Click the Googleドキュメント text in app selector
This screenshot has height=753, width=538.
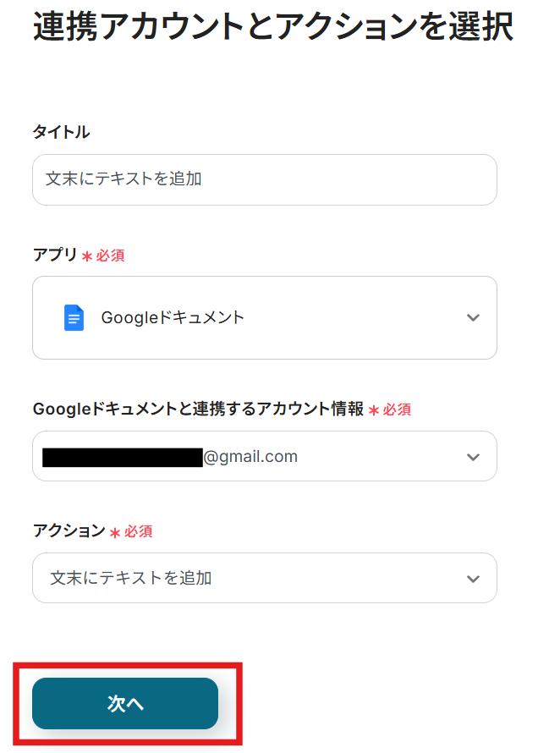tap(173, 318)
